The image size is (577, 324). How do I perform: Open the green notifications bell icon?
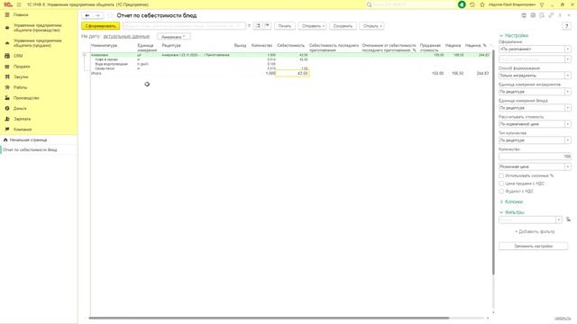(x=462, y=4)
